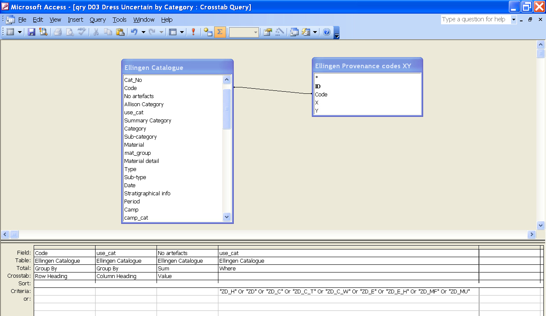Click the Copy toolbar icon
546x316 pixels.
click(108, 32)
